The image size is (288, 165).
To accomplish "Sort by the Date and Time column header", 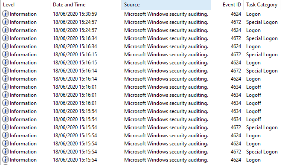I will tap(86, 5).
